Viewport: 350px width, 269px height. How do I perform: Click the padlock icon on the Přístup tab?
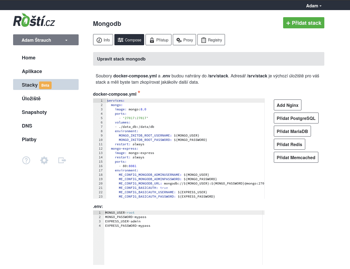tap(152, 40)
